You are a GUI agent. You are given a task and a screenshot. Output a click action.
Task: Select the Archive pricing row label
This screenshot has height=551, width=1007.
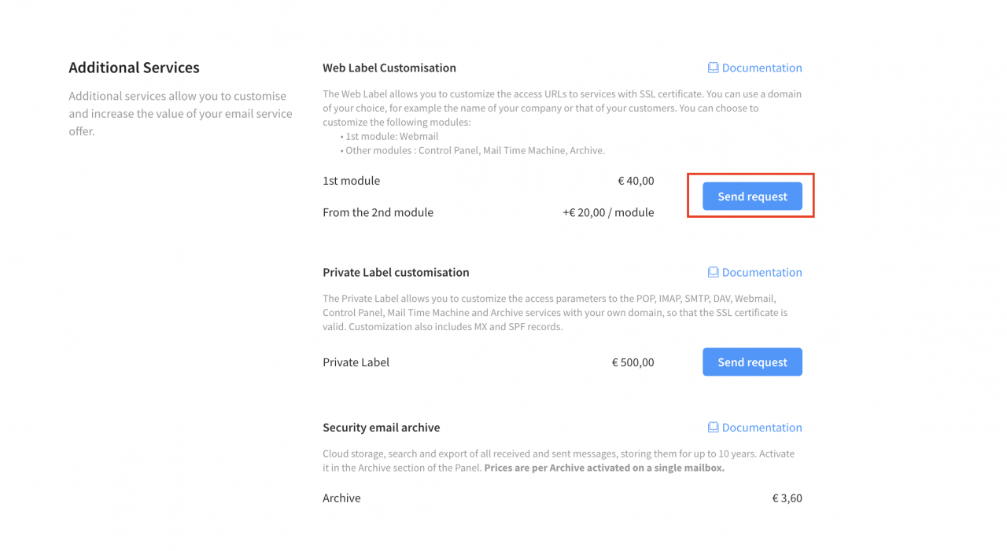341,498
